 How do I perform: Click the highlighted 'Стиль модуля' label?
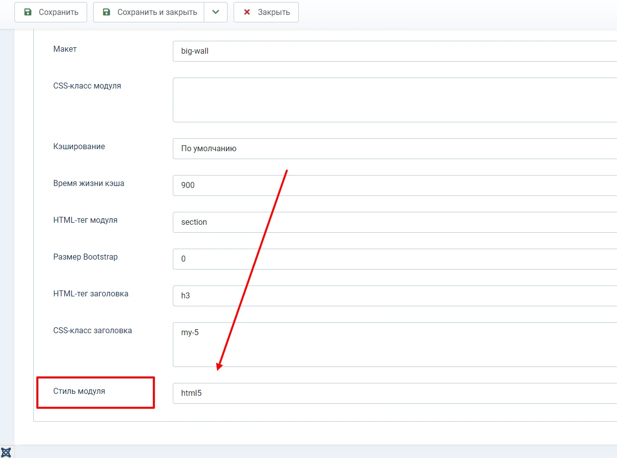[78, 391]
